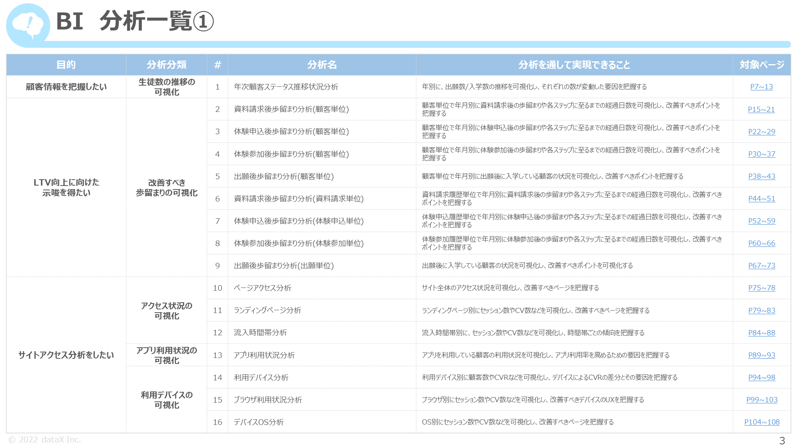Select 資料請求後歩留まり分析(顧客単位) text
Image resolution: width=797 pixels, height=448 pixels.
tap(291, 109)
